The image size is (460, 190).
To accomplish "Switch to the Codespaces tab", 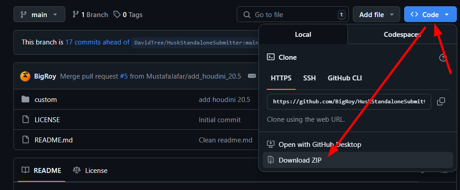I will [x=402, y=34].
